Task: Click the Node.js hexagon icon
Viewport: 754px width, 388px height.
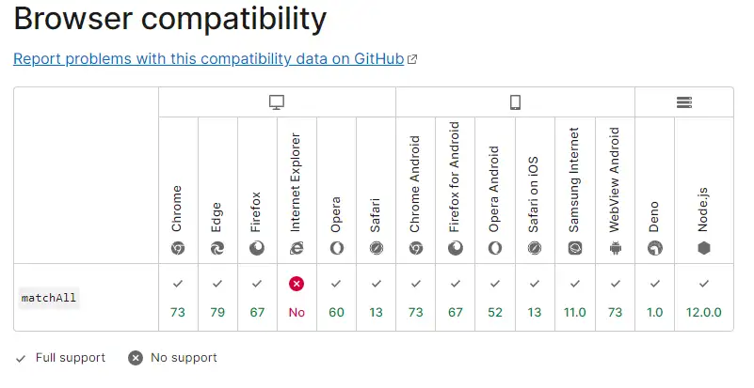Action: point(703,248)
